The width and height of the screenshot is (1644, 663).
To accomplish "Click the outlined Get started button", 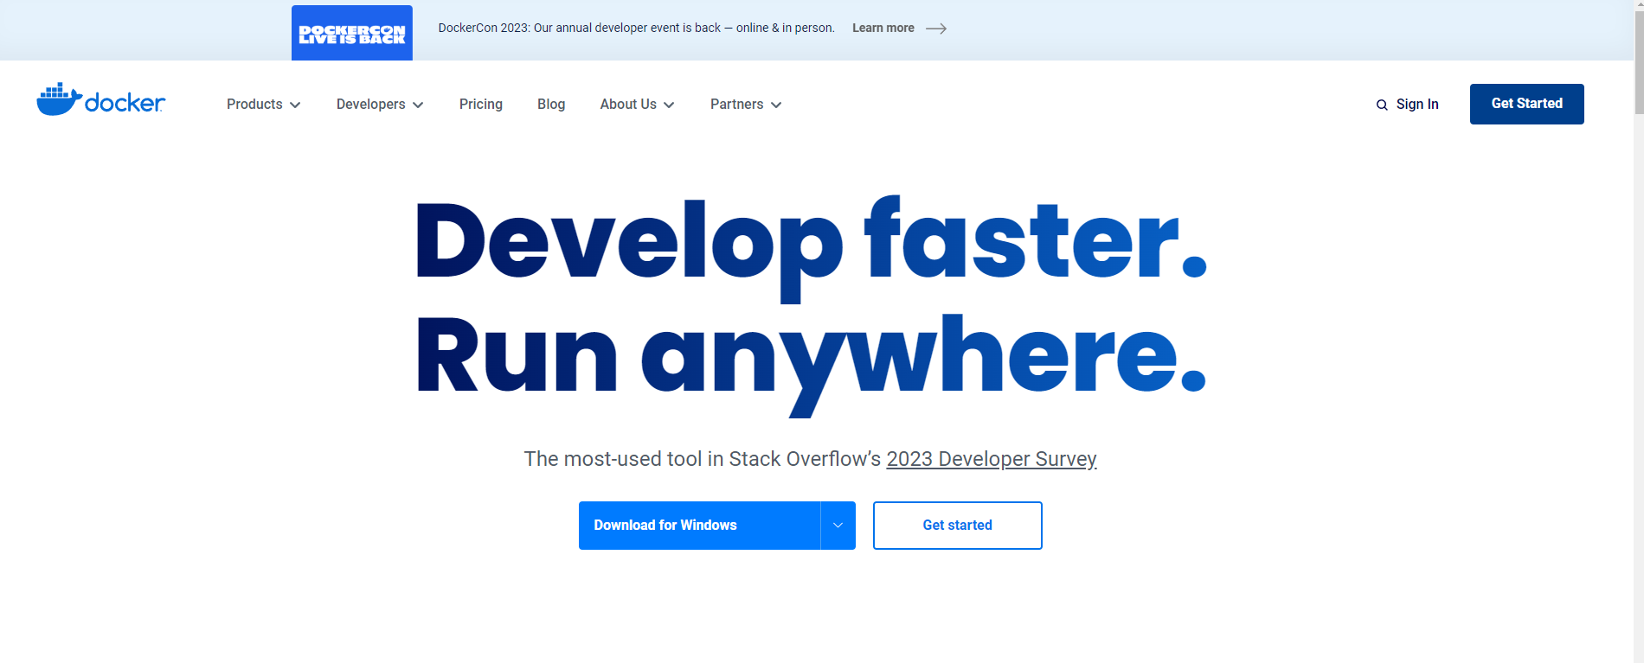I will click(x=958, y=526).
